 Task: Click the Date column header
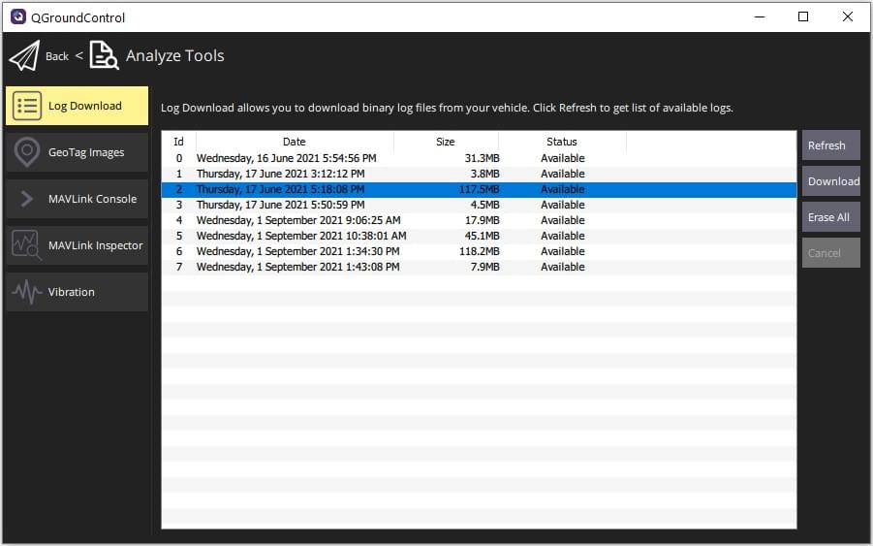point(294,142)
